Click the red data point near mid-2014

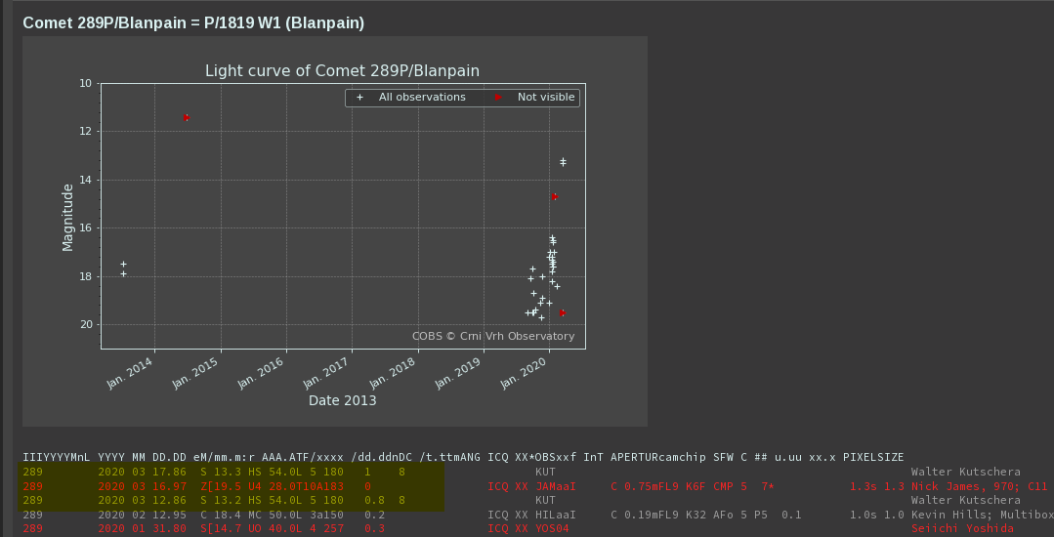(x=186, y=117)
